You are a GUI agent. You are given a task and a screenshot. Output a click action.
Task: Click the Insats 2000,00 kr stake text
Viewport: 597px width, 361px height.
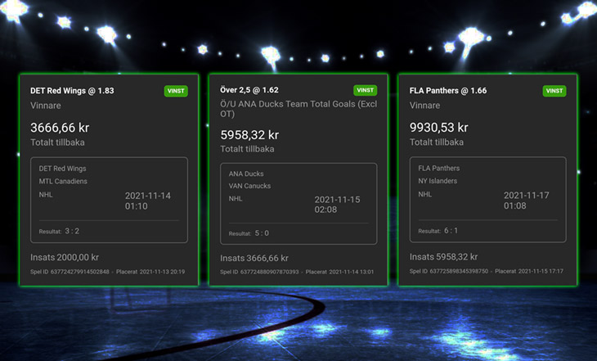click(65, 256)
